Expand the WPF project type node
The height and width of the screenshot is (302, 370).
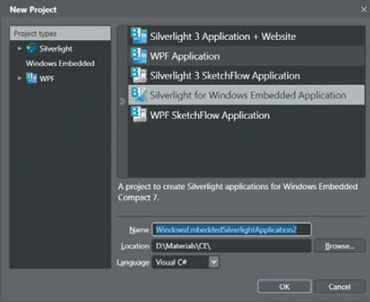19,78
